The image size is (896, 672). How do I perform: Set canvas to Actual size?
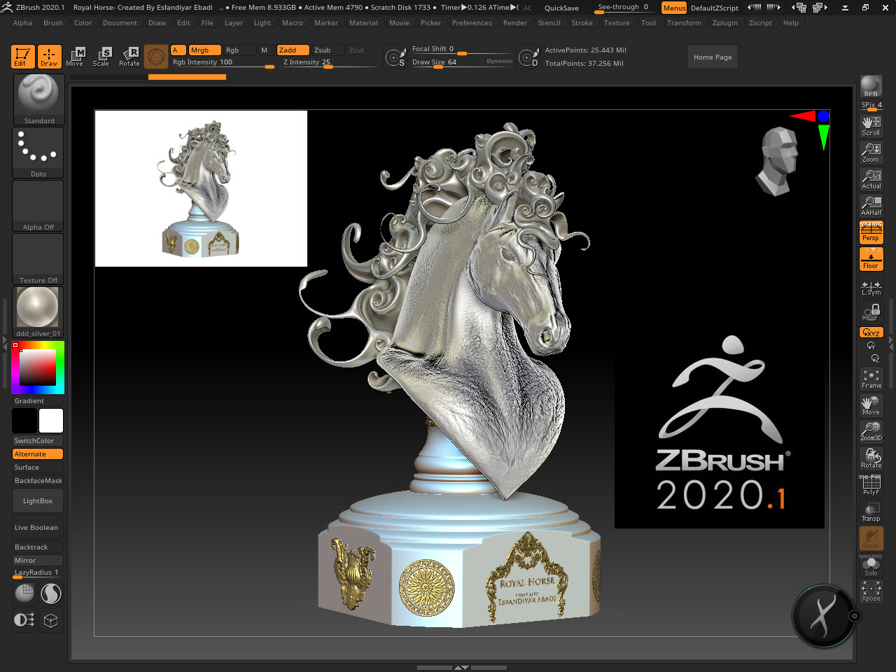(x=871, y=179)
